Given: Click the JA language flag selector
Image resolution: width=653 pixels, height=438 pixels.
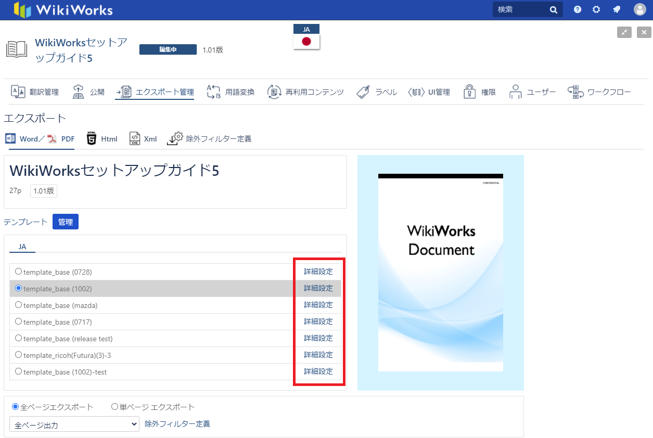Looking at the screenshot, I should pos(306,37).
